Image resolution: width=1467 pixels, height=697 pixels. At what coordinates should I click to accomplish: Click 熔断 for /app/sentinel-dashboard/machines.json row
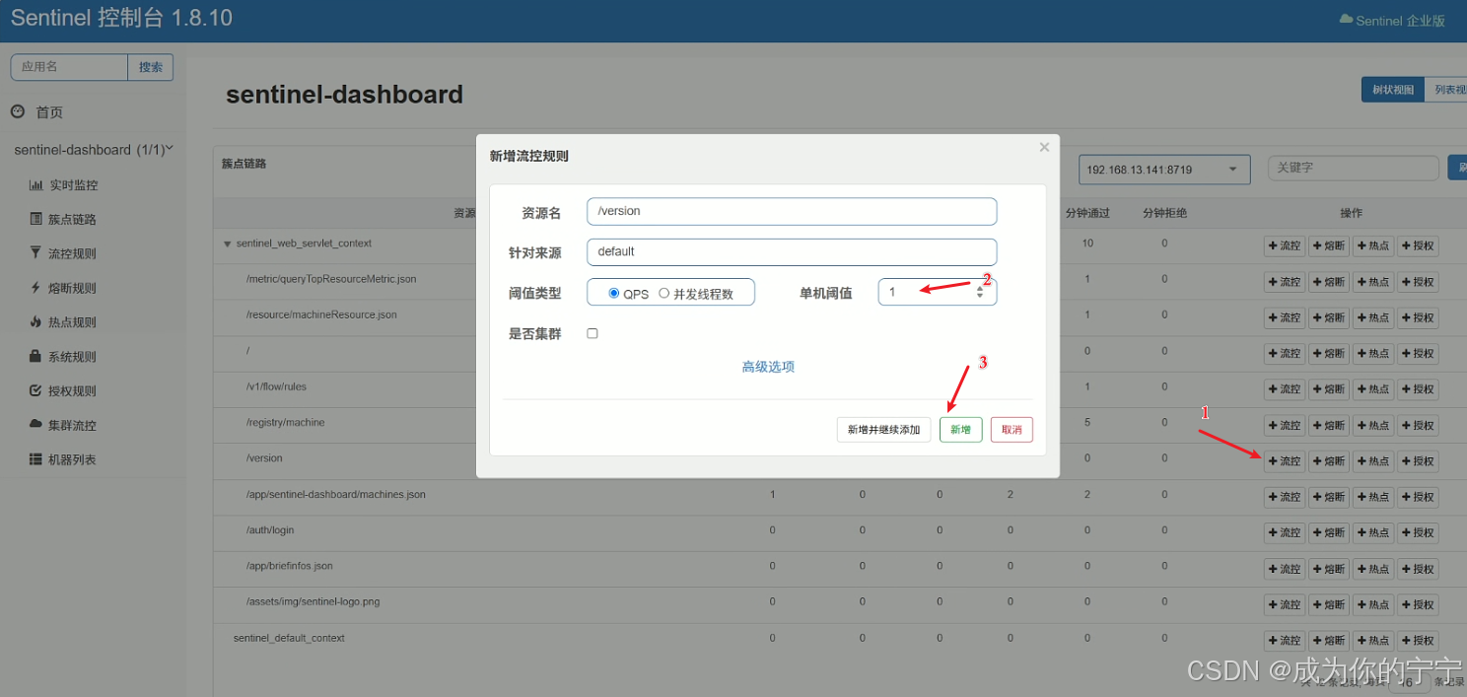tap(1328, 497)
